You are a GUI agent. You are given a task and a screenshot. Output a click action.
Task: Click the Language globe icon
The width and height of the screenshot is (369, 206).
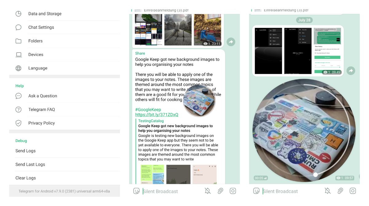point(18,68)
